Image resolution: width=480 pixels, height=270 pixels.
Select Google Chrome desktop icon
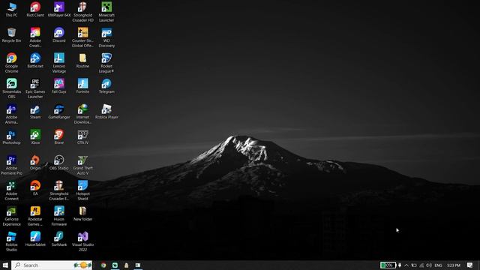[12, 63]
